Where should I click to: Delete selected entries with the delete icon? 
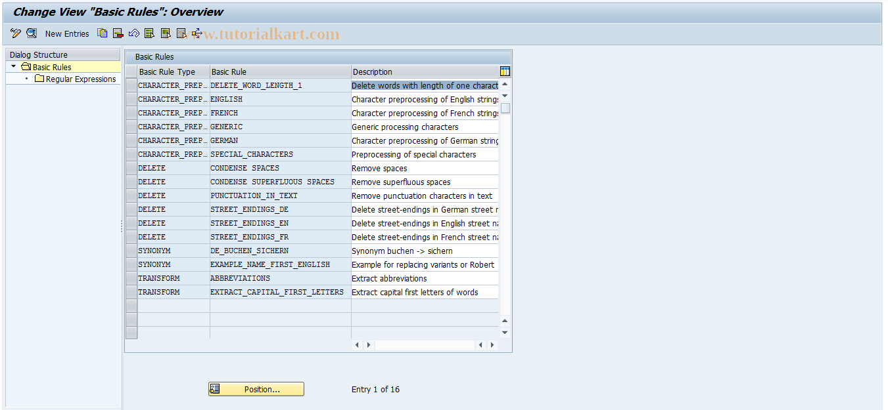(x=118, y=33)
